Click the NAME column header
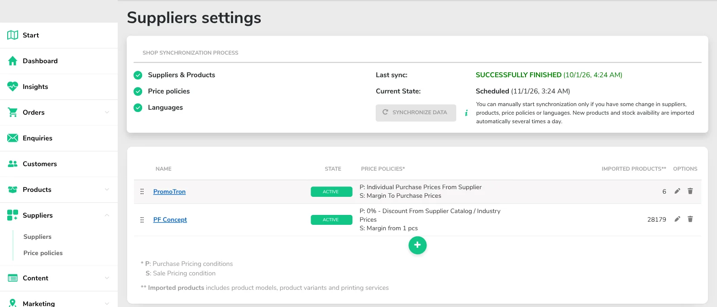717x307 pixels. click(x=163, y=169)
